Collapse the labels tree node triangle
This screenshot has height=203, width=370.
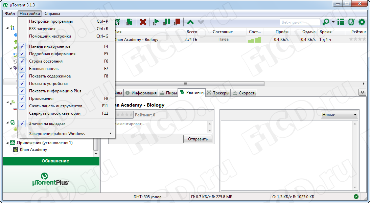10,68
